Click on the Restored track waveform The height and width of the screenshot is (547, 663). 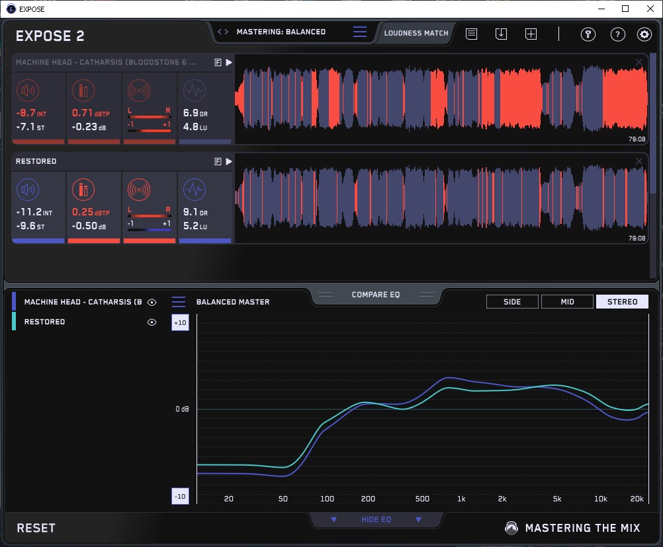[x=440, y=198]
